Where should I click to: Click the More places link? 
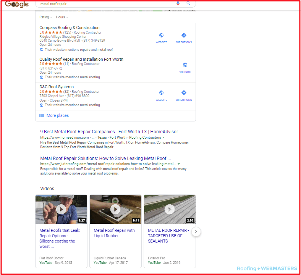(58, 115)
